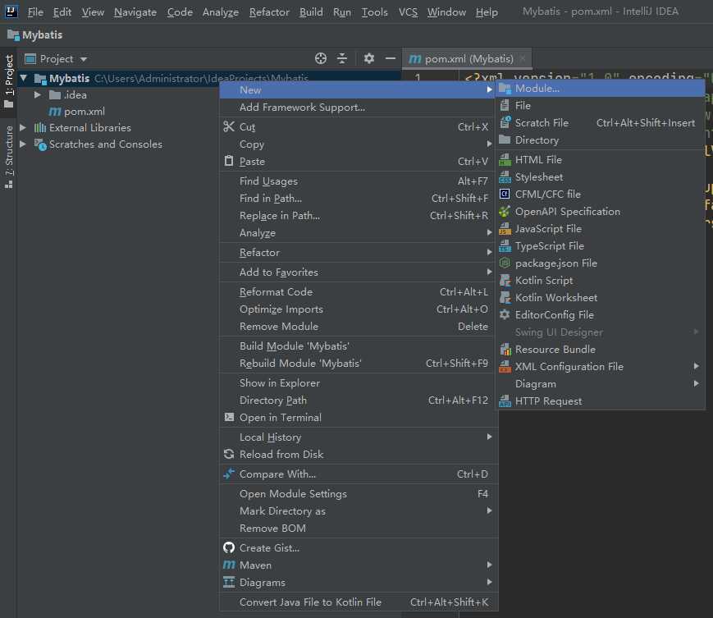This screenshot has width=713, height=618.
Task: Open the File menu
Action: click(35, 11)
